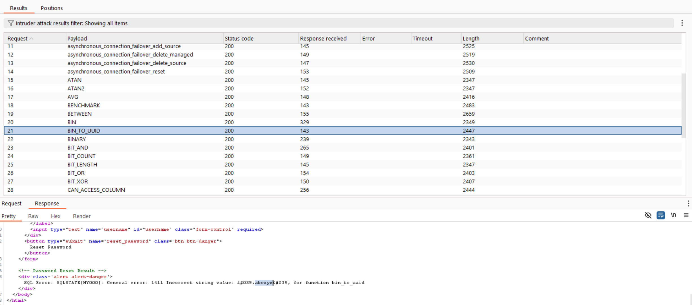Select the CAN_ACCESS_COLUMN payload row

coord(343,190)
